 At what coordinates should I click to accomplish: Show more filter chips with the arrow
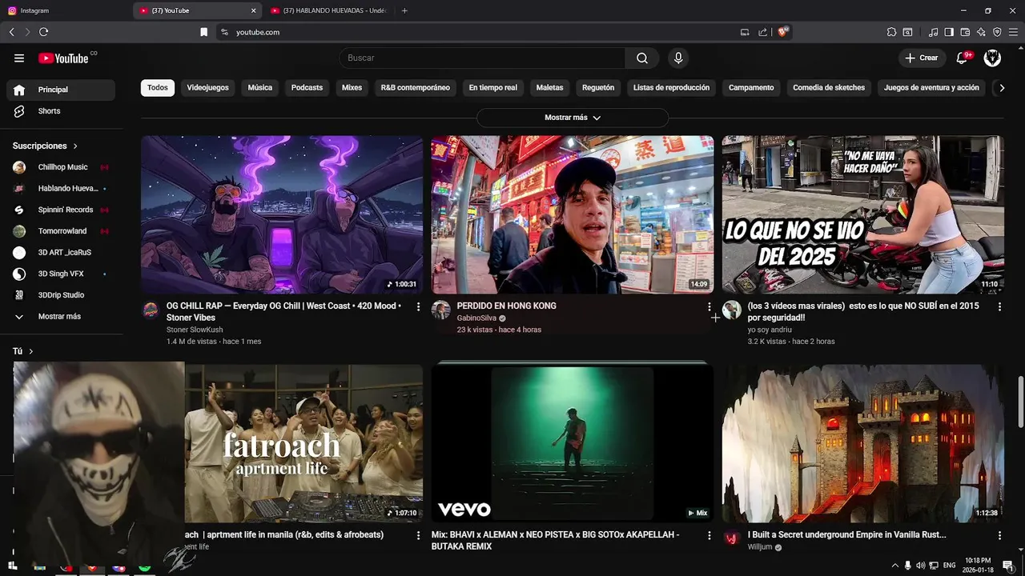(x=1002, y=88)
